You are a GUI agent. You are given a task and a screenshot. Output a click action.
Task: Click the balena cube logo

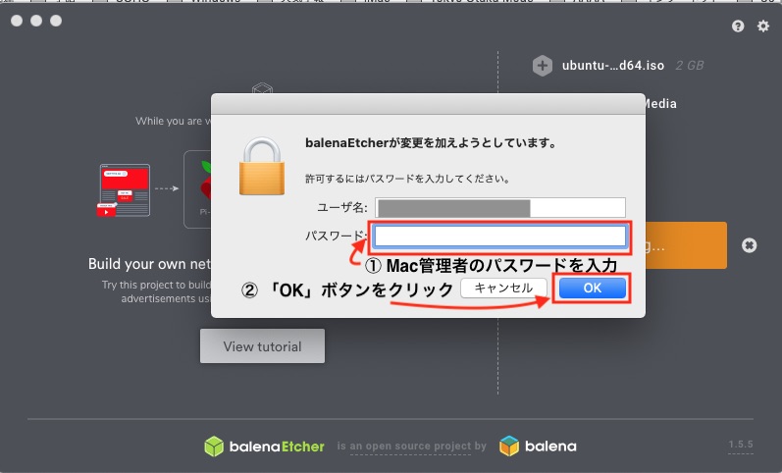pyautogui.click(x=509, y=446)
